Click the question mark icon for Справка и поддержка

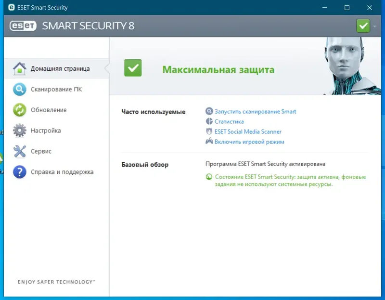[x=19, y=172]
